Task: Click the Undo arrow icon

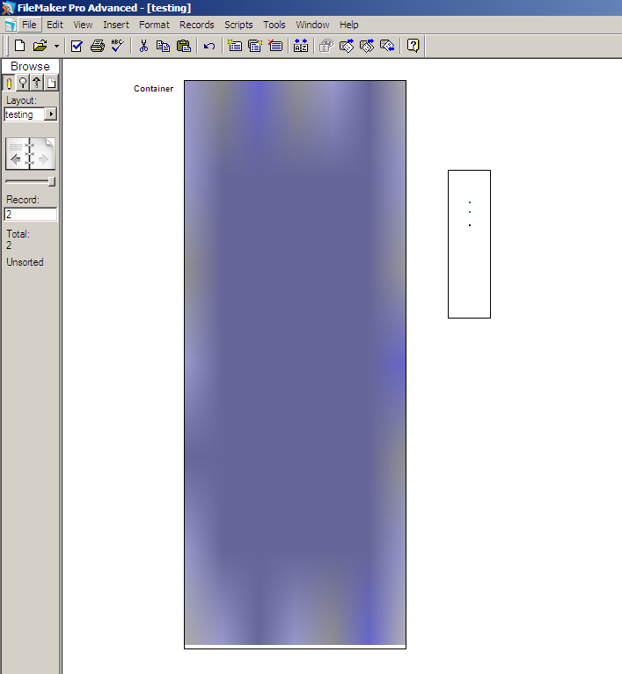Action: point(209,46)
